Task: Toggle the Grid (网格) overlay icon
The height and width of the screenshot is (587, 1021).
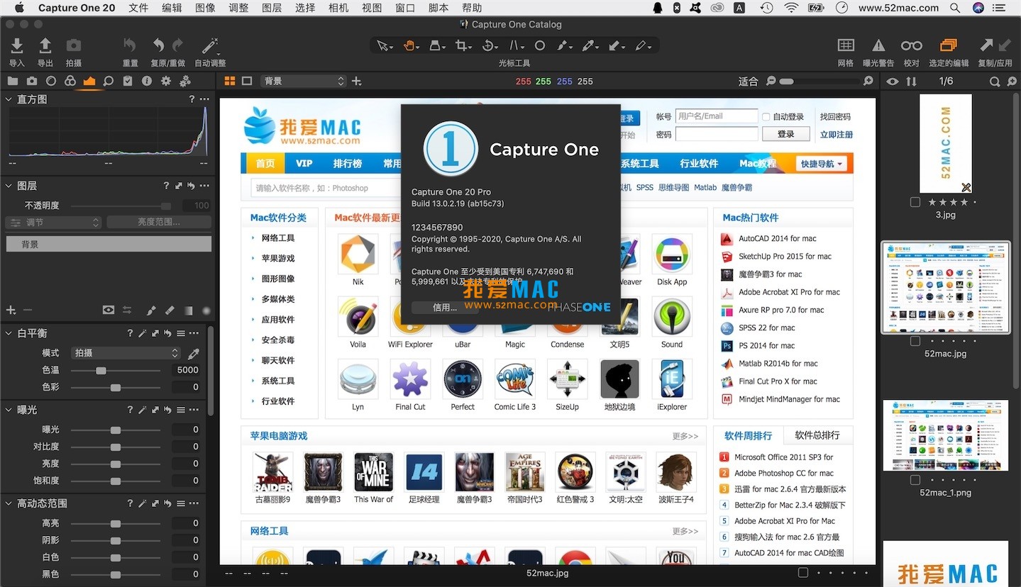Action: coord(846,45)
